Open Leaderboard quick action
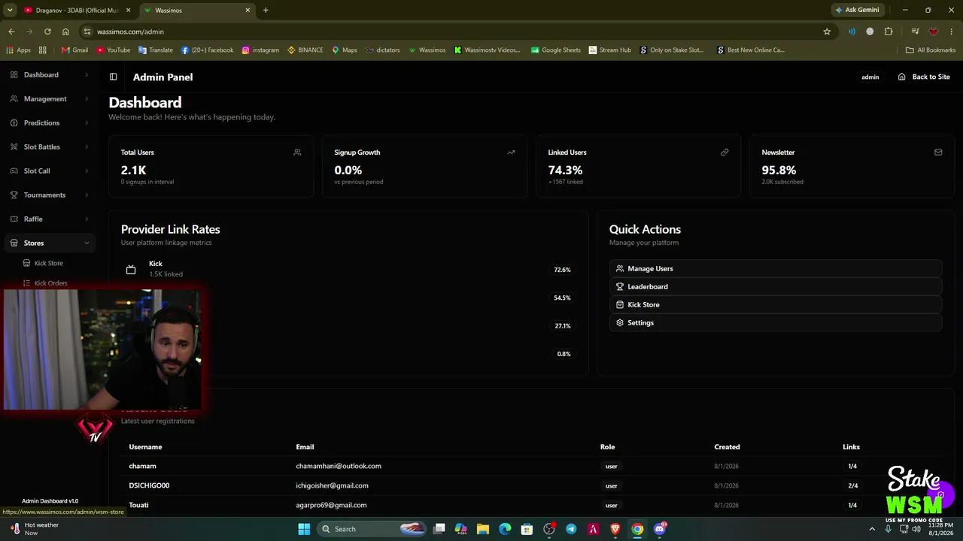Image resolution: width=963 pixels, height=541 pixels. click(776, 286)
